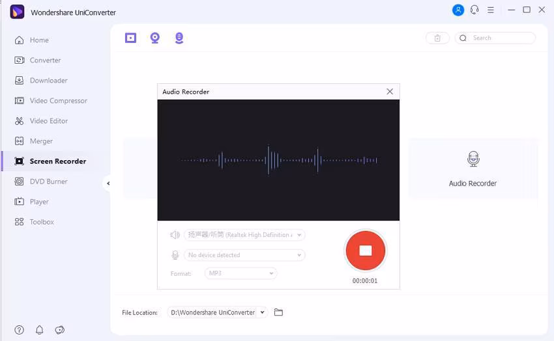This screenshot has height=341, width=554.
Task: Open the Player section
Action: point(32,202)
